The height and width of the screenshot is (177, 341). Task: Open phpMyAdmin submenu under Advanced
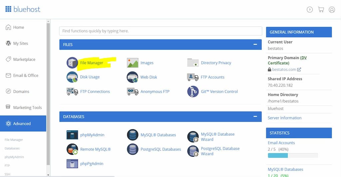pyautogui.click(x=14, y=157)
